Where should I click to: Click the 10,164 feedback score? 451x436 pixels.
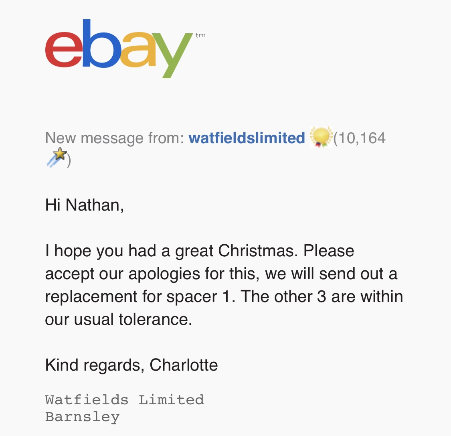pyautogui.click(x=362, y=138)
